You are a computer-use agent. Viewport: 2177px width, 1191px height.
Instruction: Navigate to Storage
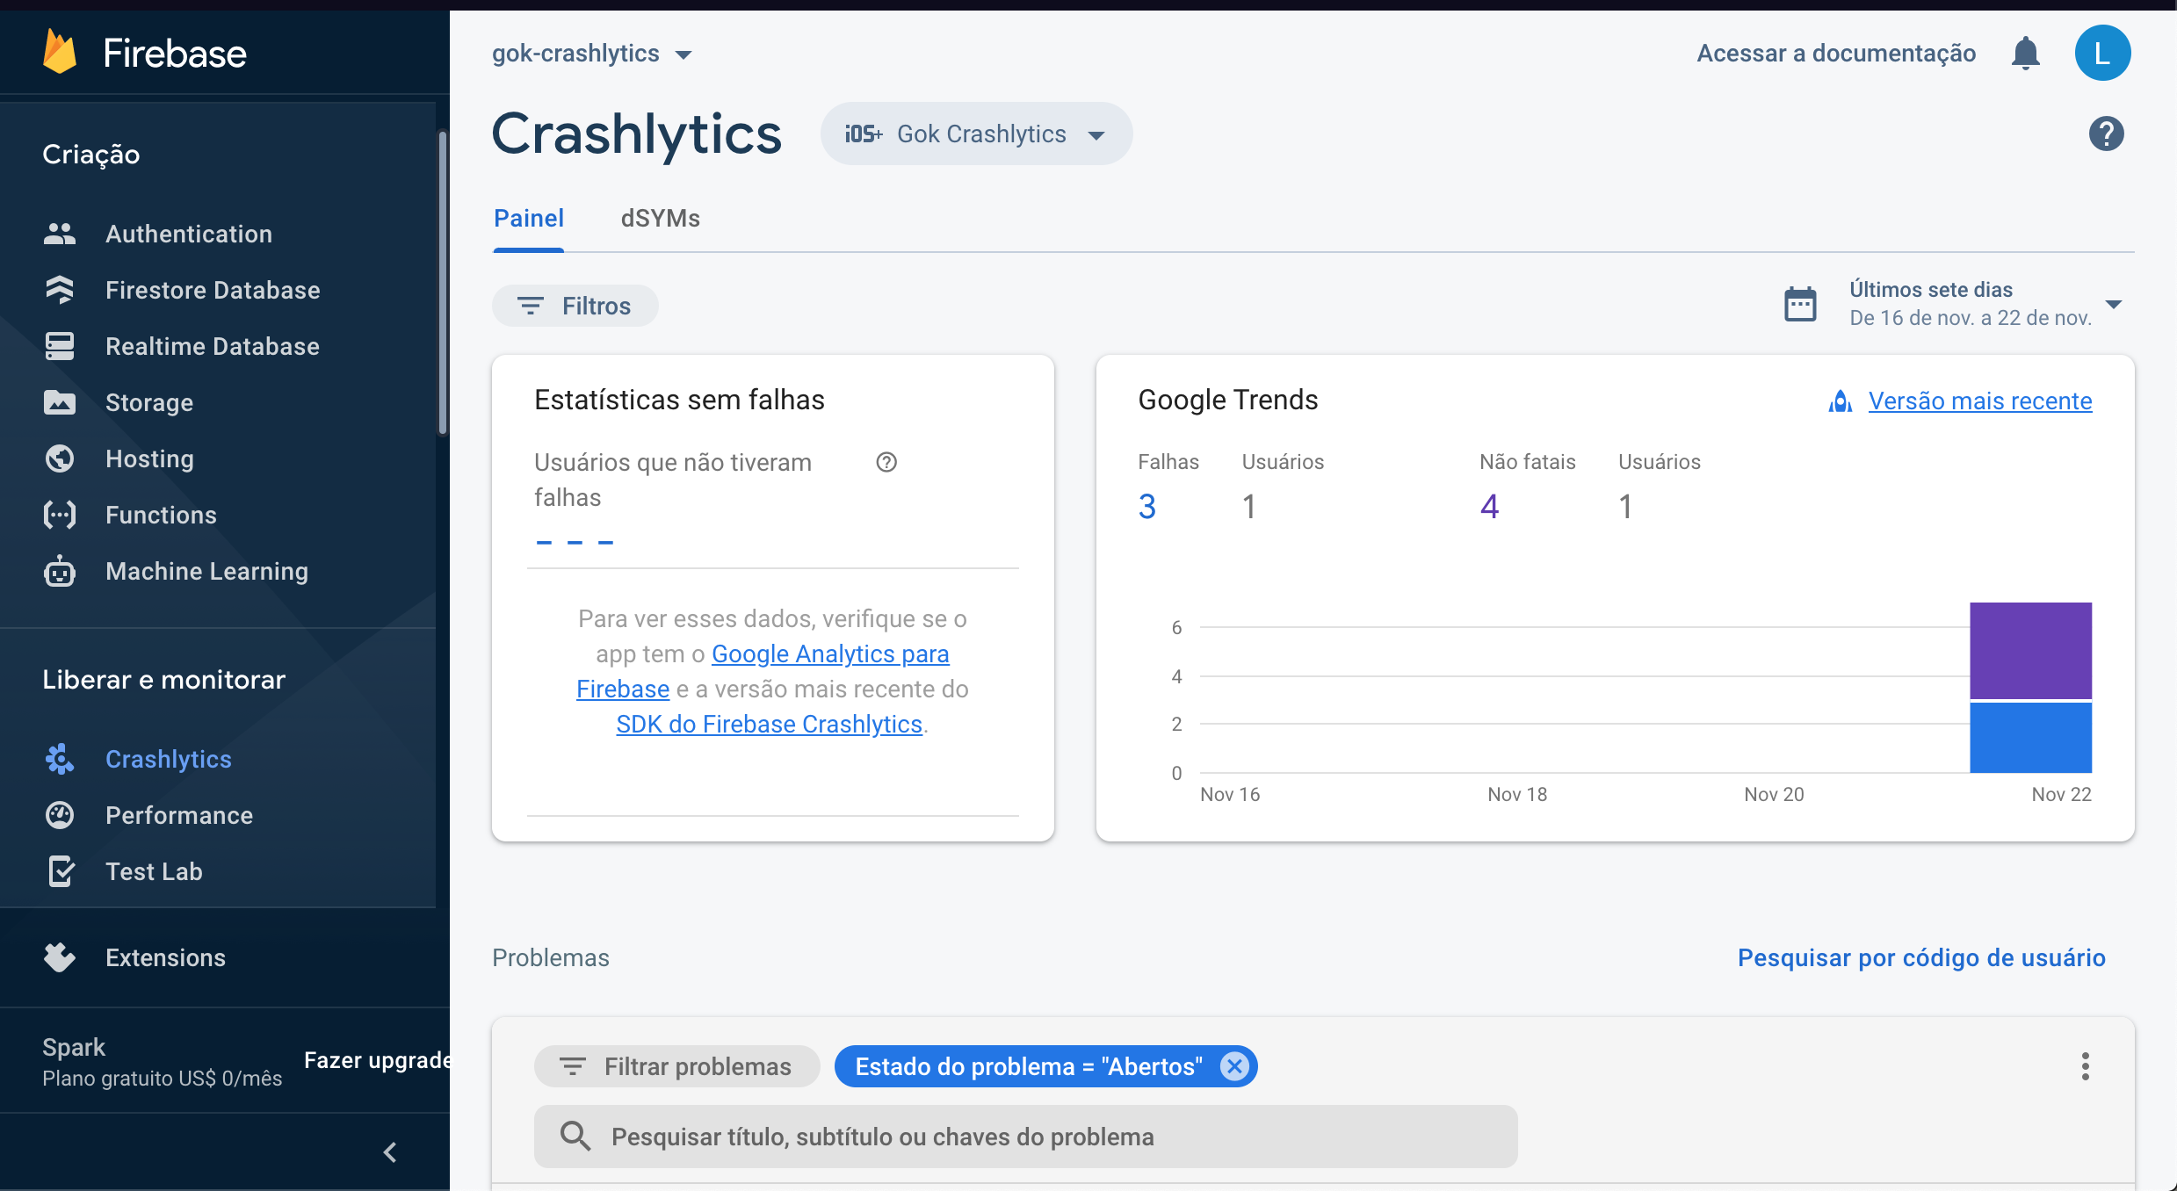[148, 402]
